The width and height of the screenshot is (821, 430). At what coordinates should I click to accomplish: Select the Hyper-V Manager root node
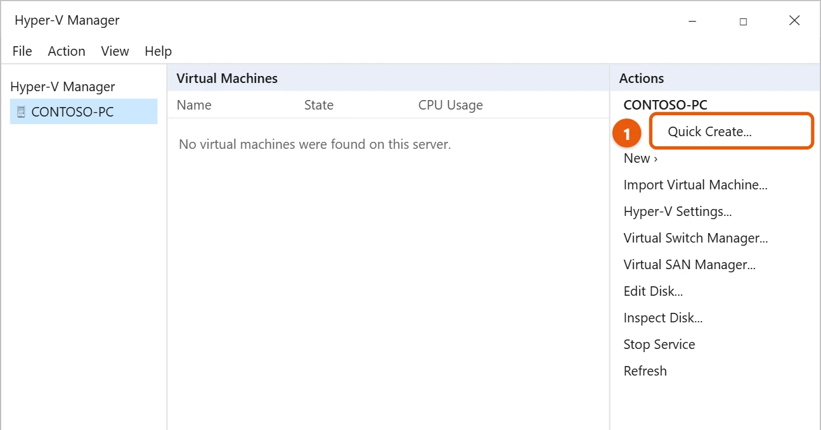click(63, 87)
